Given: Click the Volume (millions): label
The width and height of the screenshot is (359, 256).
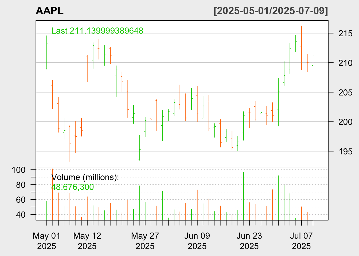Looking at the screenshot, I should [85, 177].
